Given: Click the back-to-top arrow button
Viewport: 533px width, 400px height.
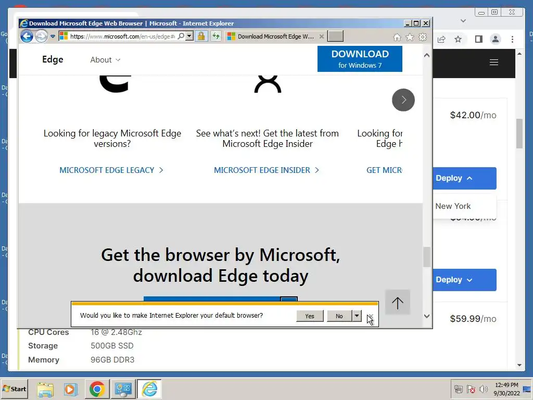Looking at the screenshot, I should (397, 302).
